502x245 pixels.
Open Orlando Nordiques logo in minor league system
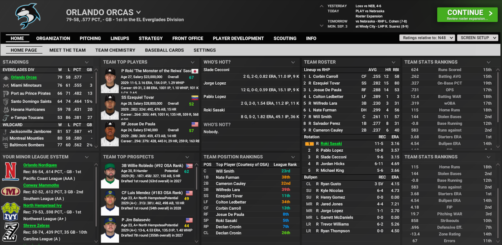(11, 172)
